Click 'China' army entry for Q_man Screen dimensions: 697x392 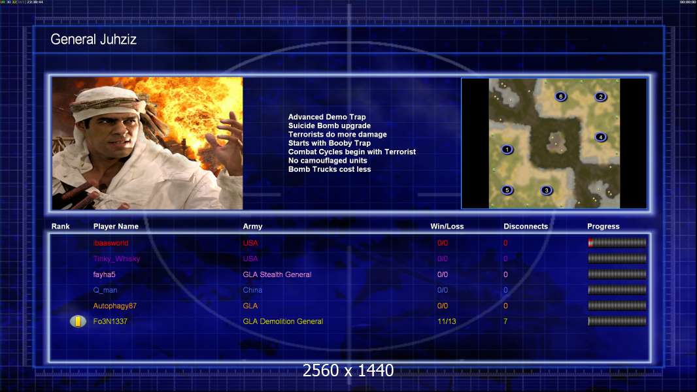pyautogui.click(x=252, y=290)
